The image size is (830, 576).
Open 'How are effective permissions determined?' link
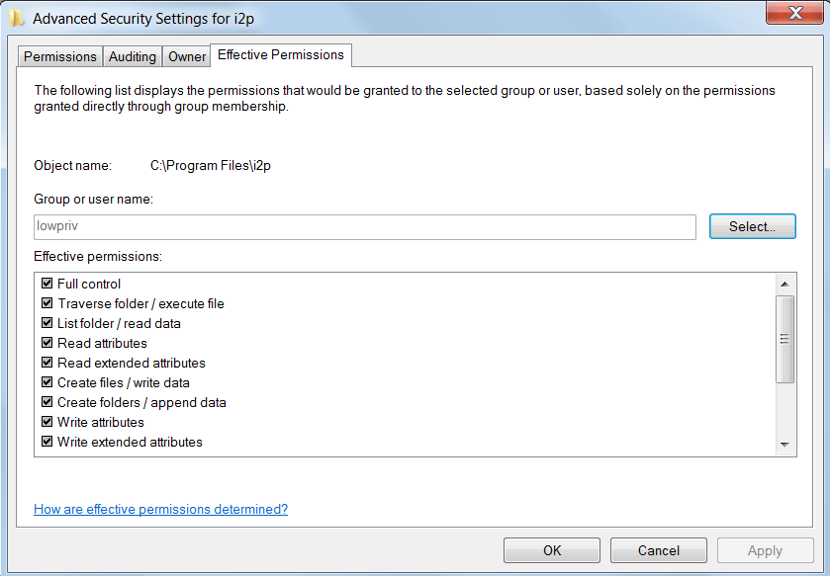[x=161, y=509]
